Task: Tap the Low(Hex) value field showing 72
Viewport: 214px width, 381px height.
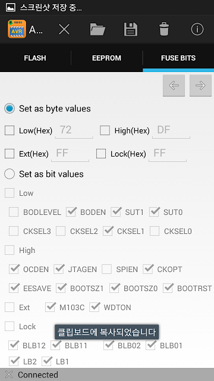Action: [74, 131]
